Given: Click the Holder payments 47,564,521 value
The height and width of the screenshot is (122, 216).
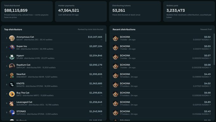Looking at the screenshot, I should coord(69,10).
